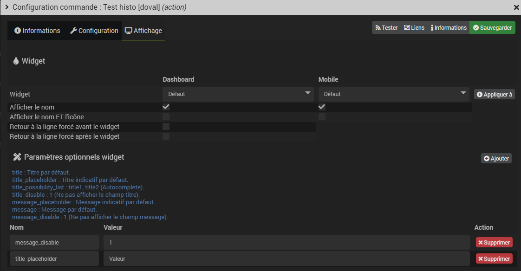This screenshot has height=271, width=521.
Task: Click the Tester RSS-style icon button
Action: (386, 27)
